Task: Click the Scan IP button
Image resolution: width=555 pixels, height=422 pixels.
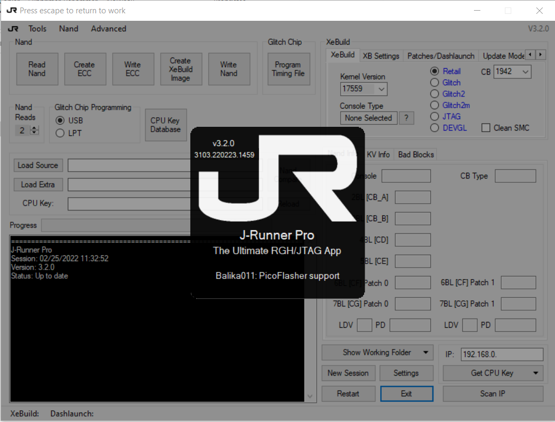Action: coord(493,394)
